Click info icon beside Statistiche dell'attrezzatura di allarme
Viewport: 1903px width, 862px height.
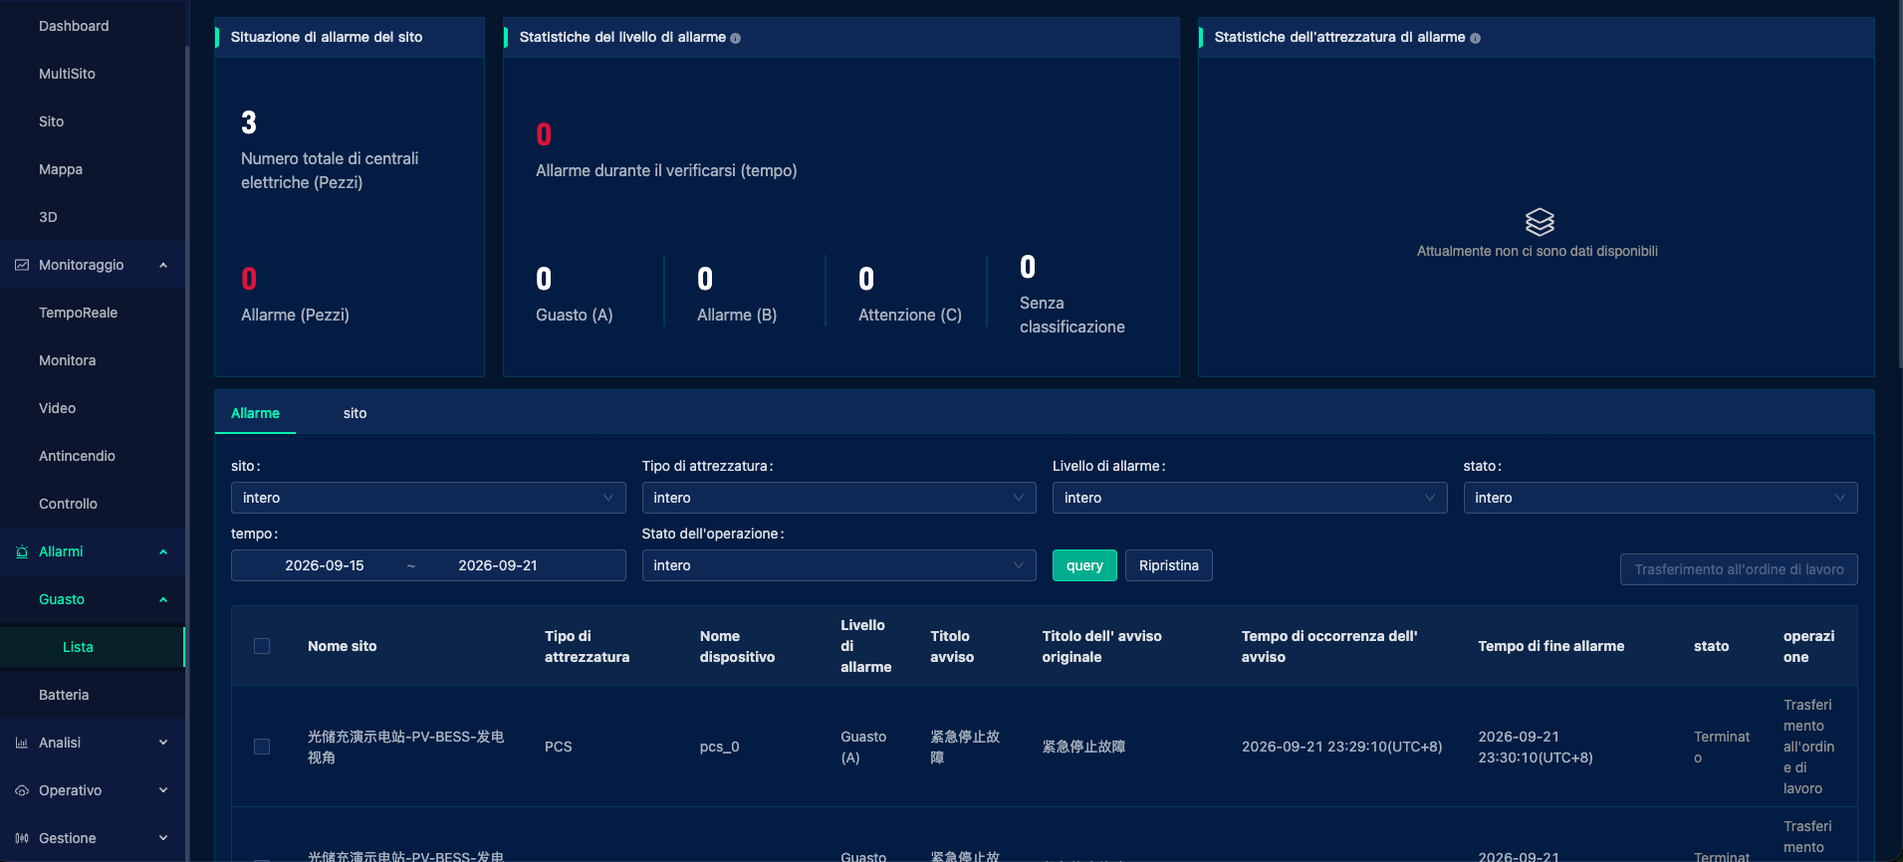[x=1476, y=38]
